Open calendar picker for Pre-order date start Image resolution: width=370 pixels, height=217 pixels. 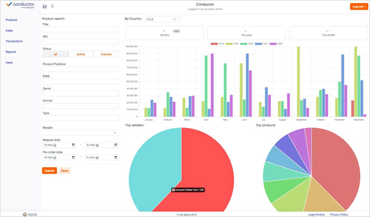(x=73, y=157)
